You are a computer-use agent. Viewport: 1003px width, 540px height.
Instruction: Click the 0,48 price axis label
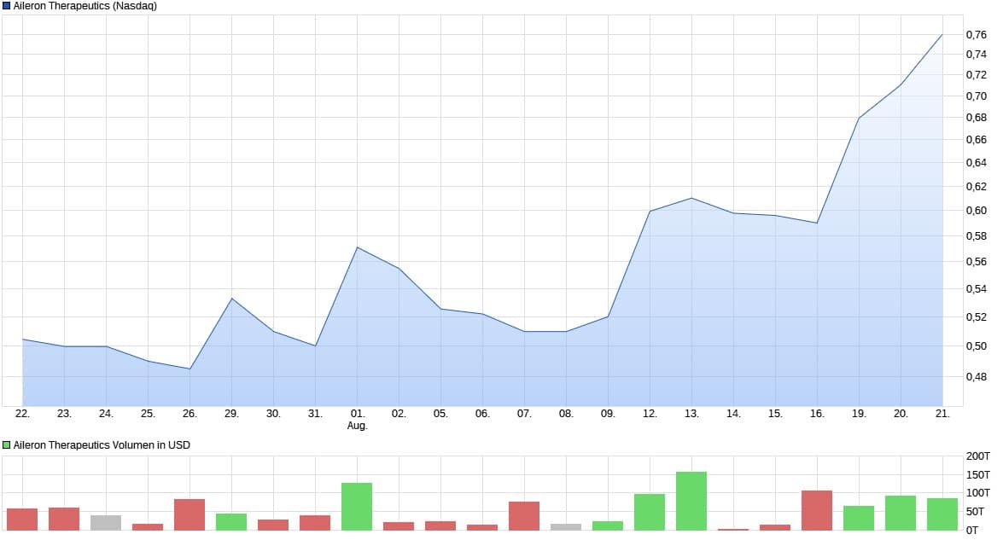(976, 376)
